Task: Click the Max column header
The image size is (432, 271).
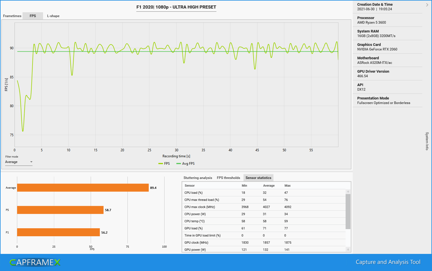Action: click(287, 186)
